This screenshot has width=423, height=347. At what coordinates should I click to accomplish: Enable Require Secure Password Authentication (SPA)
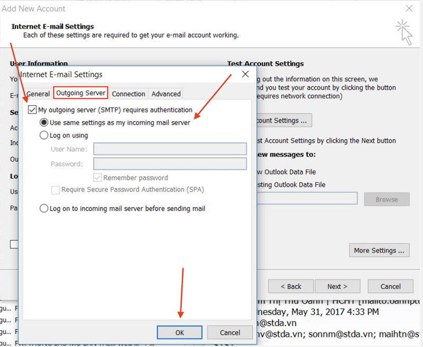pos(56,190)
